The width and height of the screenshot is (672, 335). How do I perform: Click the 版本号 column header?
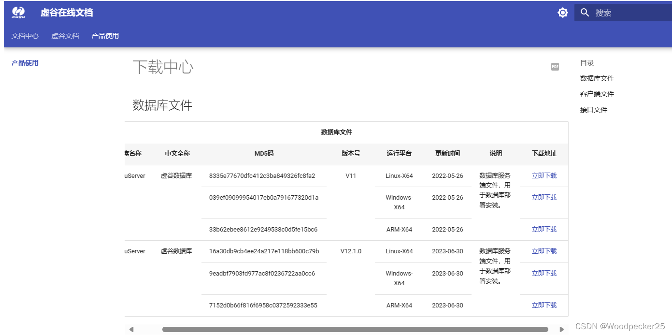tap(351, 153)
